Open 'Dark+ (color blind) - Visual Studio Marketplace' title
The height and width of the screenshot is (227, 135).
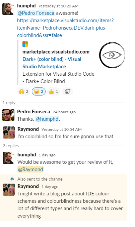pyautogui.click(x=52, y=63)
